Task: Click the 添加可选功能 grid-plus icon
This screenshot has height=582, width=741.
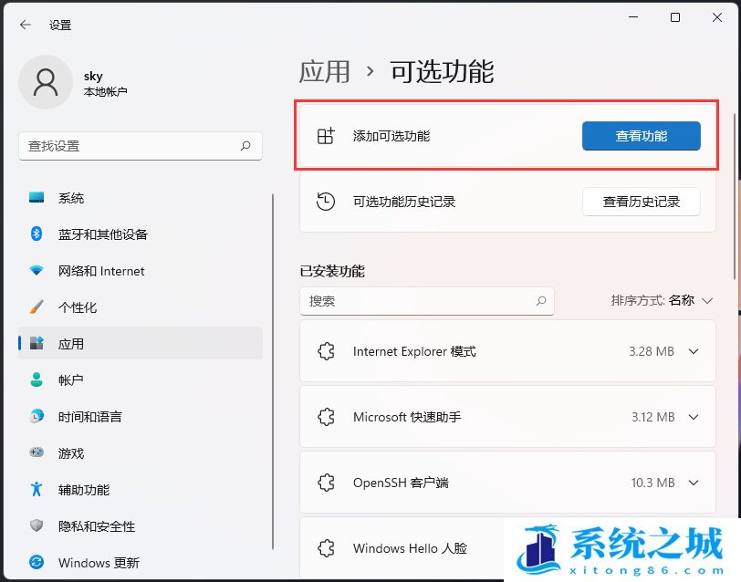Action: pyautogui.click(x=326, y=136)
